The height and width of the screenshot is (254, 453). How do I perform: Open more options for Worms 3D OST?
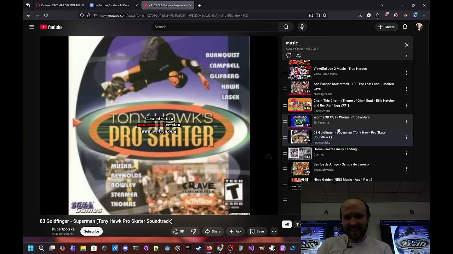(x=406, y=122)
